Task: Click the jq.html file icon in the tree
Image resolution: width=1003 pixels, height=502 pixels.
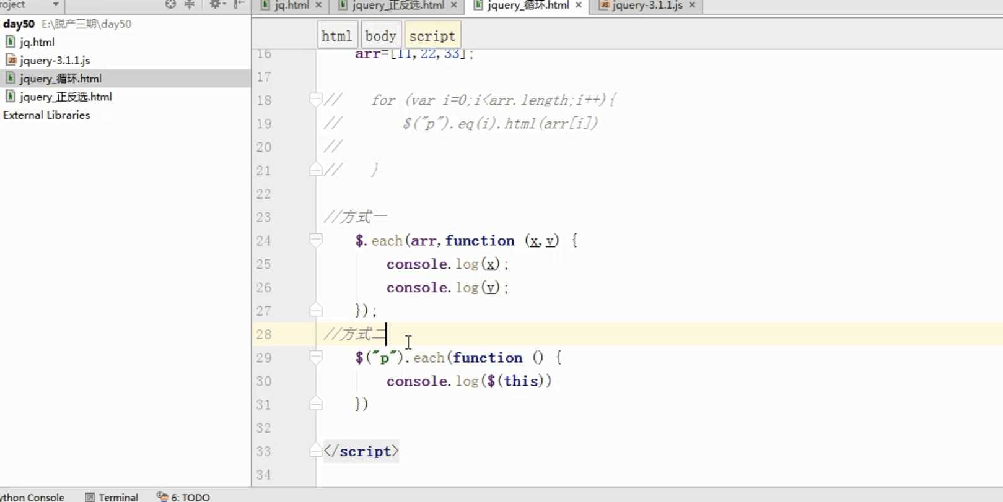Action: tap(11, 41)
